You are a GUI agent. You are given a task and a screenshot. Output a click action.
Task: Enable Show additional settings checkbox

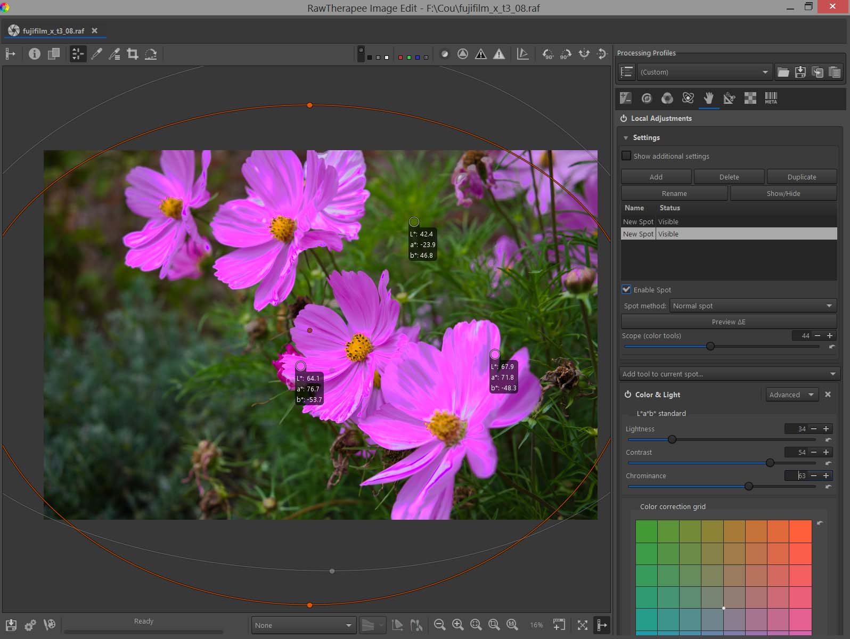(x=627, y=156)
